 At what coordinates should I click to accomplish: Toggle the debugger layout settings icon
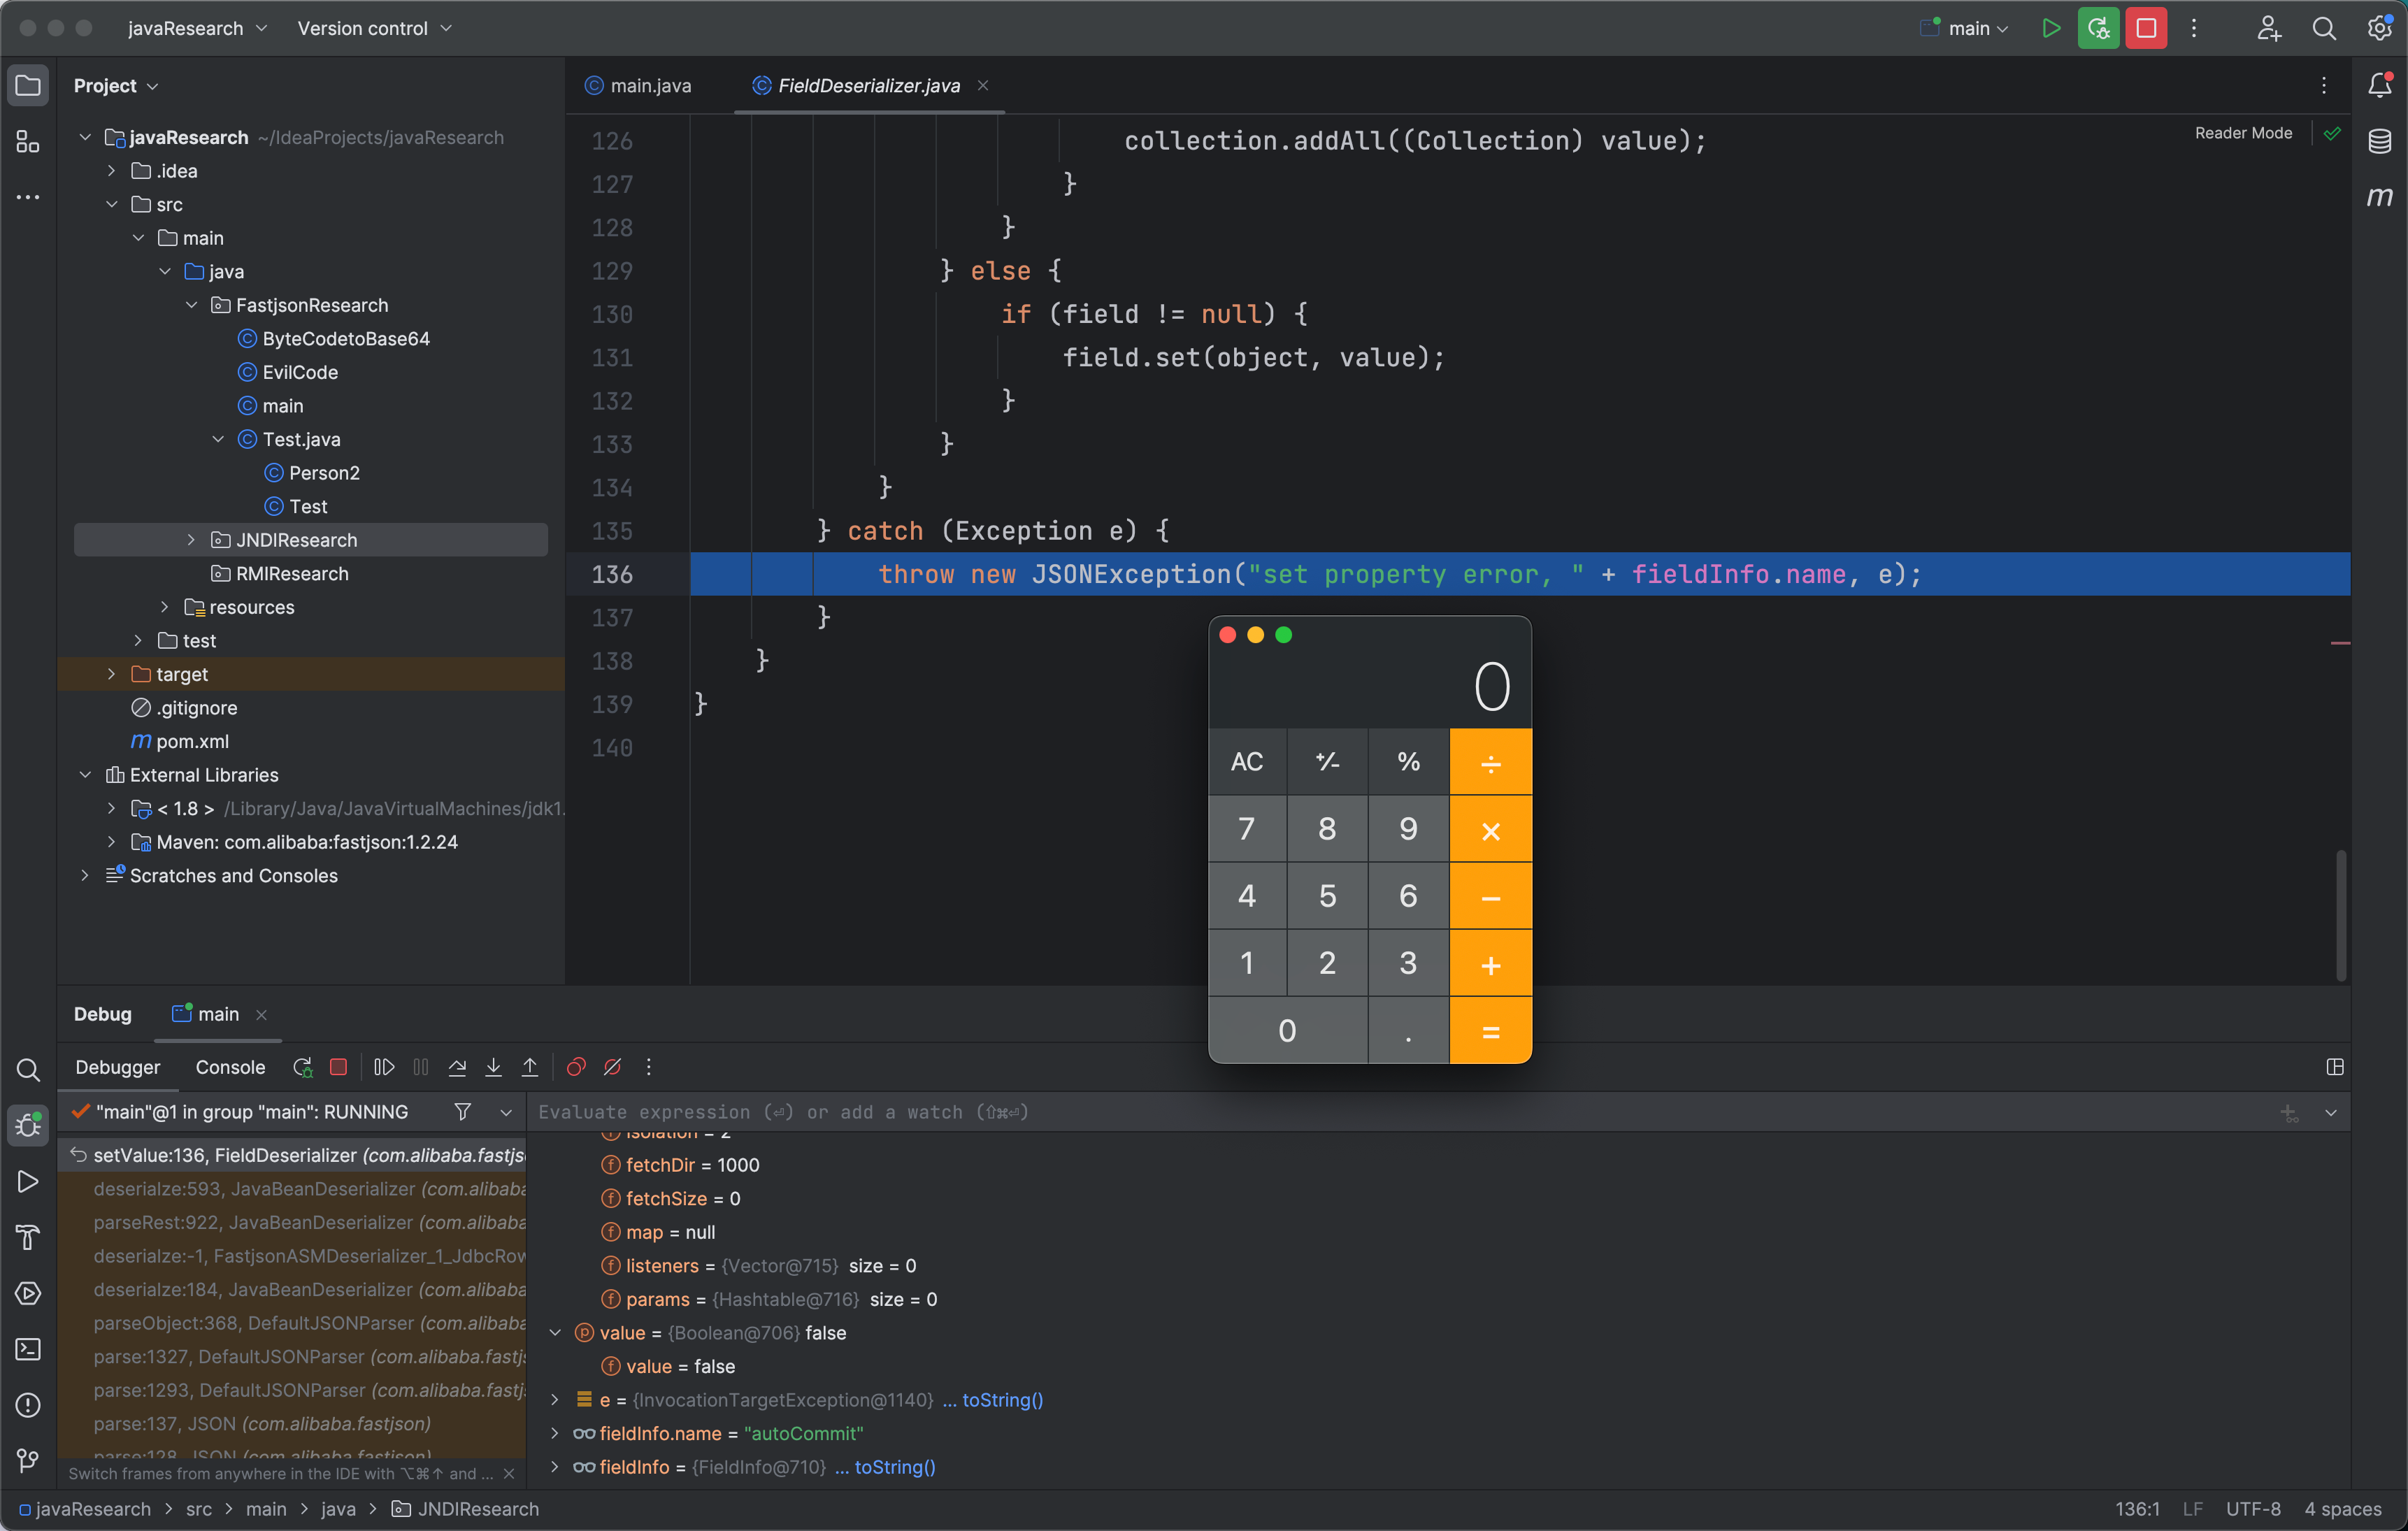coord(2335,1067)
